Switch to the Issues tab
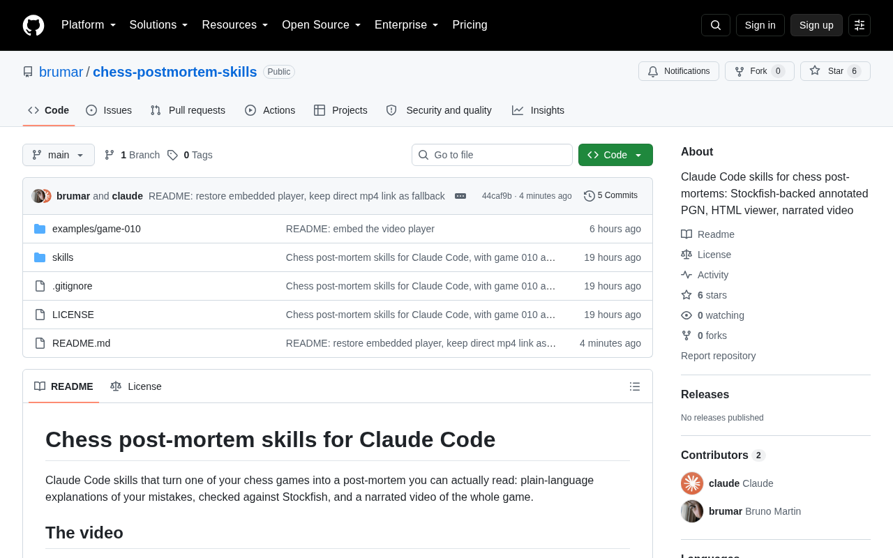 coord(109,110)
